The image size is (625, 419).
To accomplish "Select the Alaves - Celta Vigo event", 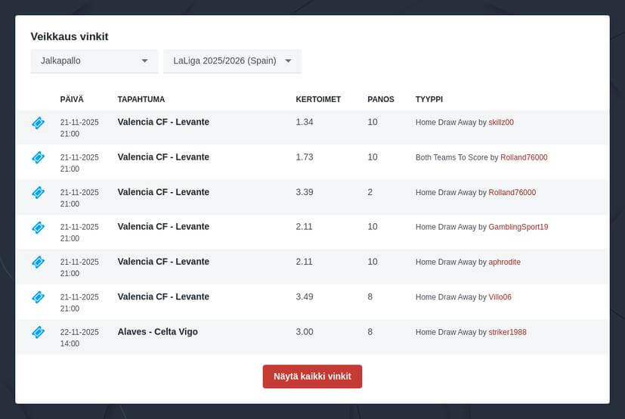I will click(157, 332).
